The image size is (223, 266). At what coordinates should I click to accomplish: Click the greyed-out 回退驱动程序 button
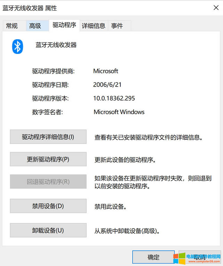tap(48, 182)
